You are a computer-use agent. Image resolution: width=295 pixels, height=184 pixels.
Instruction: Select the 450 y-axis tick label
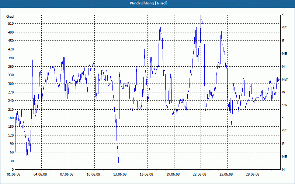coord(11,41)
